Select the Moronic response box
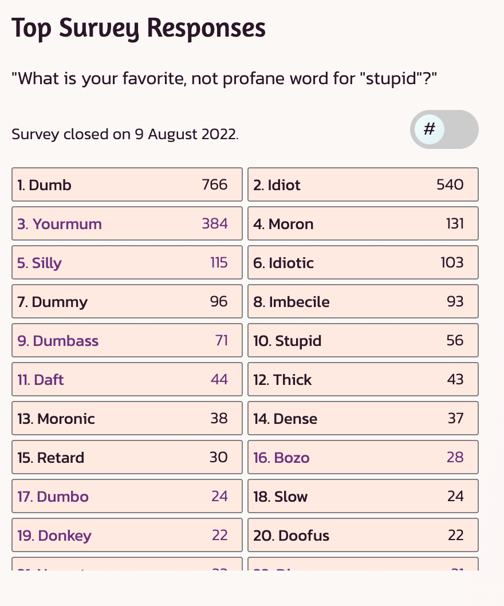 (127, 418)
